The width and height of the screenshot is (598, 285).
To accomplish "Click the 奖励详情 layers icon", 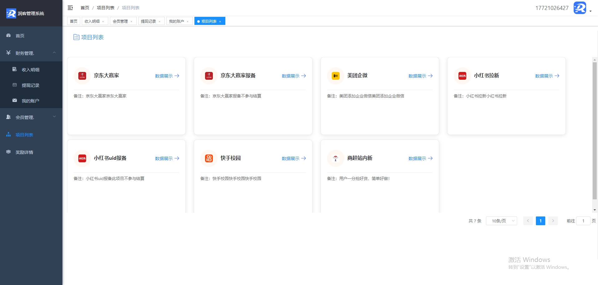I will click(x=8, y=152).
